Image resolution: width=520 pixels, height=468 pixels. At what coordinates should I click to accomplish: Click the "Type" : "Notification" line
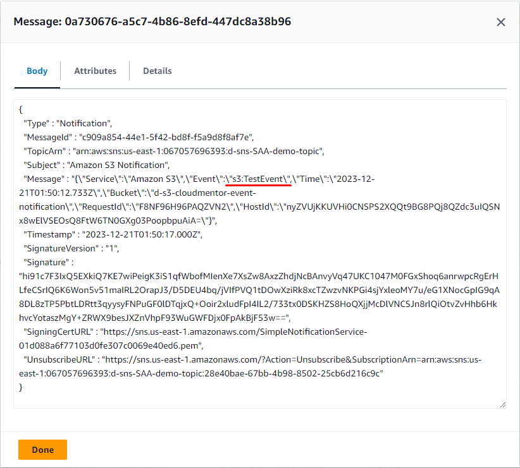[x=68, y=123]
